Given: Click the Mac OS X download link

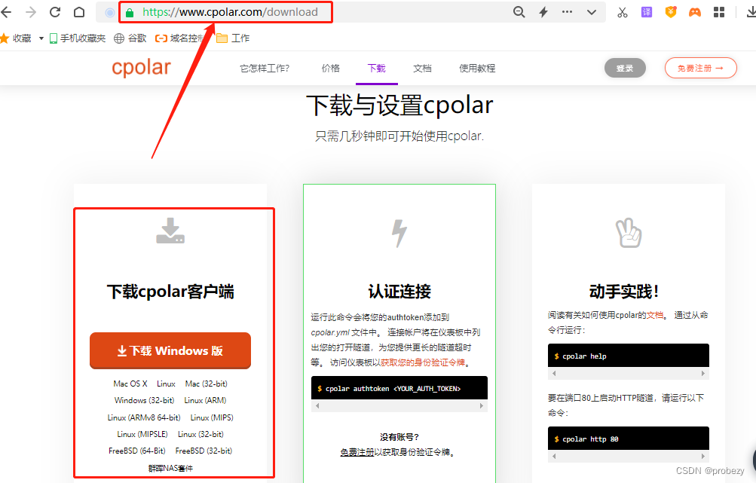Looking at the screenshot, I should coord(130,384).
